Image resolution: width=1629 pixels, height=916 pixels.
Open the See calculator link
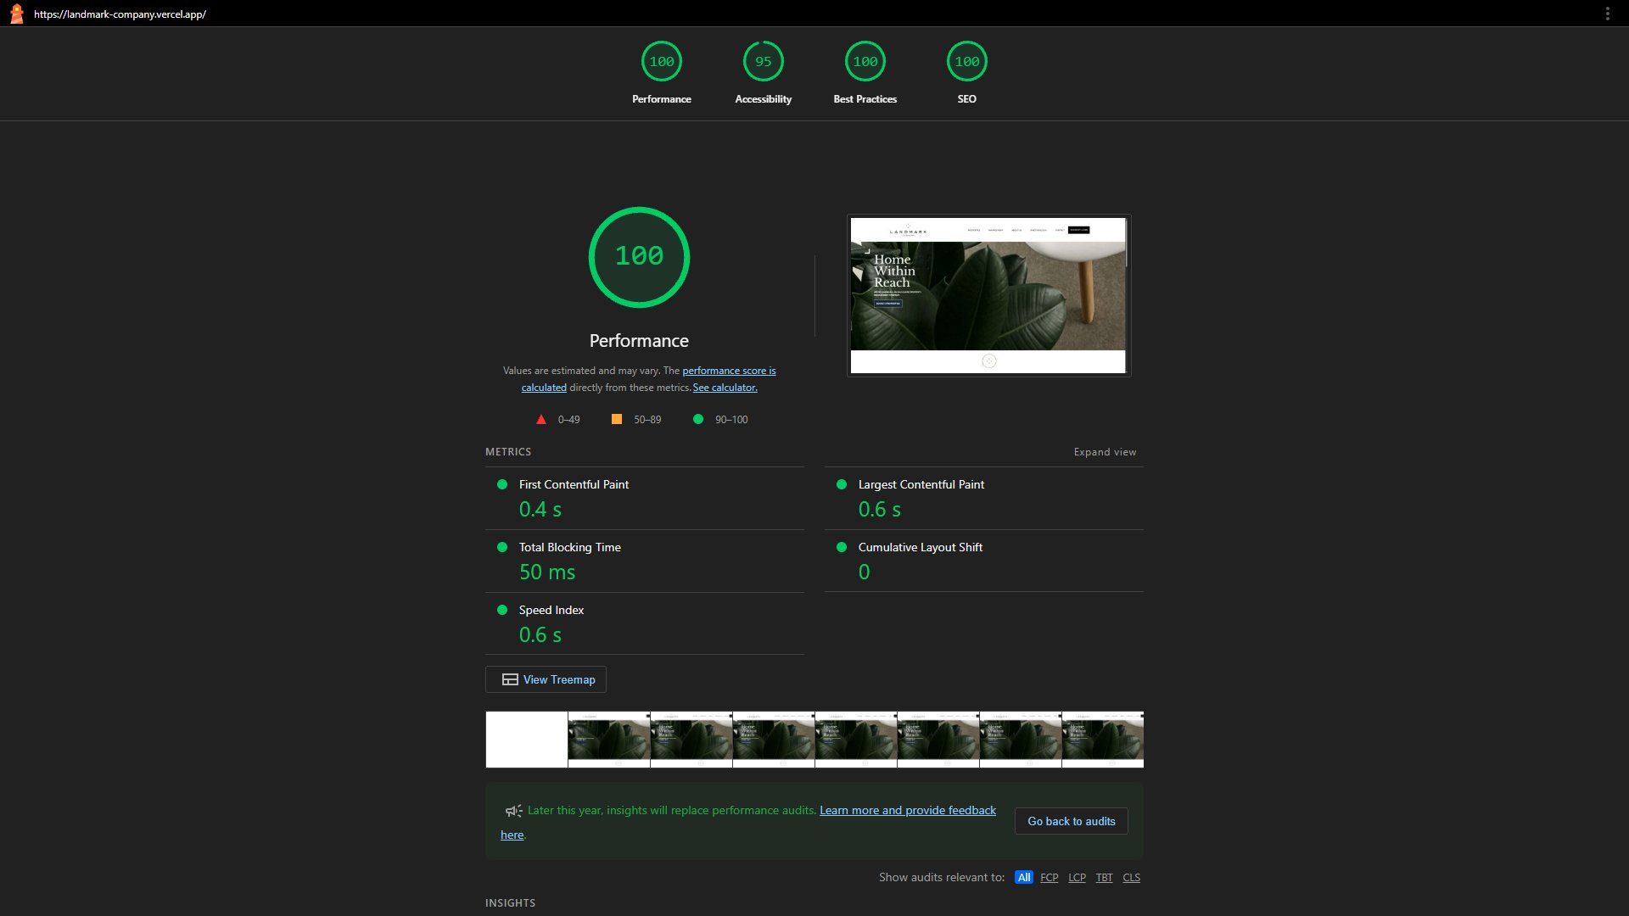(x=725, y=388)
